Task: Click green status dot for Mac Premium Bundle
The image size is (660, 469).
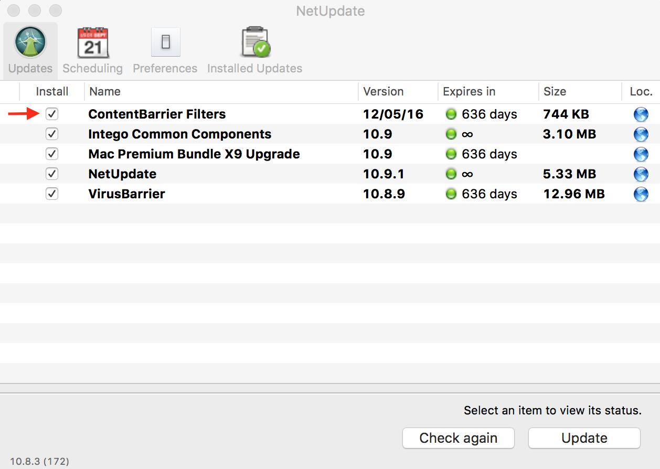Action: point(451,154)
